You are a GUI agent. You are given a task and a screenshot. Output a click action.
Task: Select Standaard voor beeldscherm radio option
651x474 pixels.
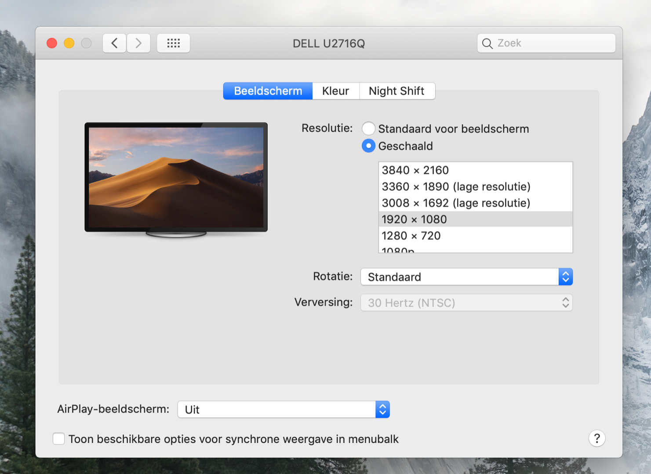368,129
